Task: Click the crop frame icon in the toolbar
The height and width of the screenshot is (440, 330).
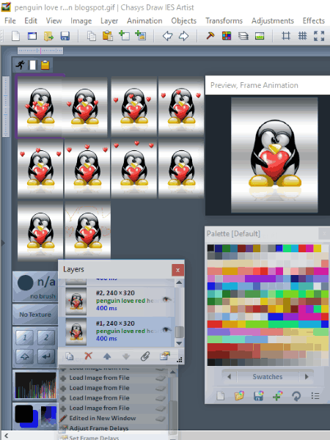Action: click(x=286, y=36)
